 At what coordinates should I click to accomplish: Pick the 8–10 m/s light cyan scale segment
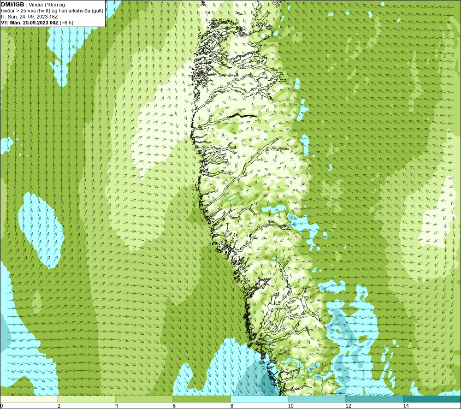click(259, 399)
